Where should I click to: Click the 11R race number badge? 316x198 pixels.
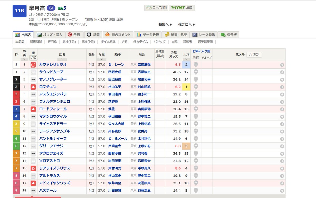19,11
